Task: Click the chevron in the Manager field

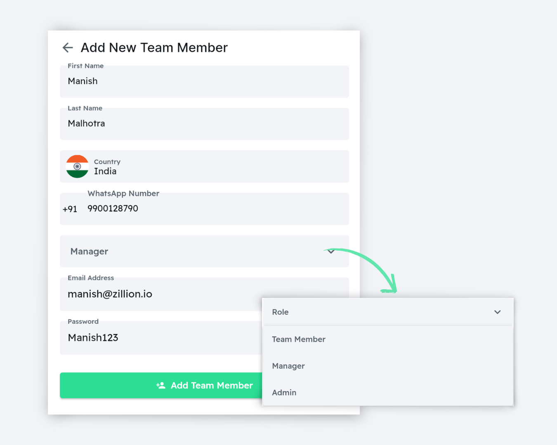Action: (331, 252)
